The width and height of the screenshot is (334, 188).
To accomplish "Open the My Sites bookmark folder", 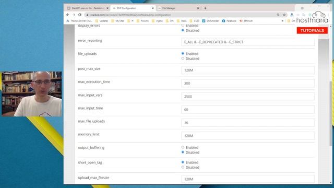I will (117, 21).
